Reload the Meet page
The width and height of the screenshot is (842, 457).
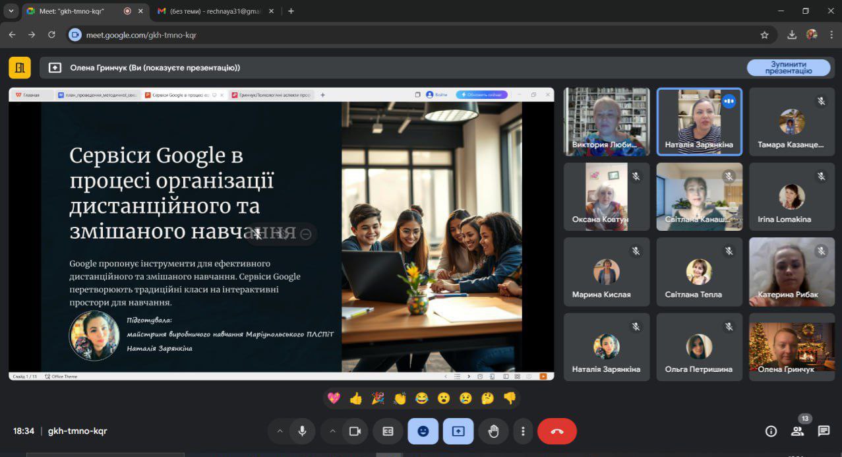coord(52,35)
